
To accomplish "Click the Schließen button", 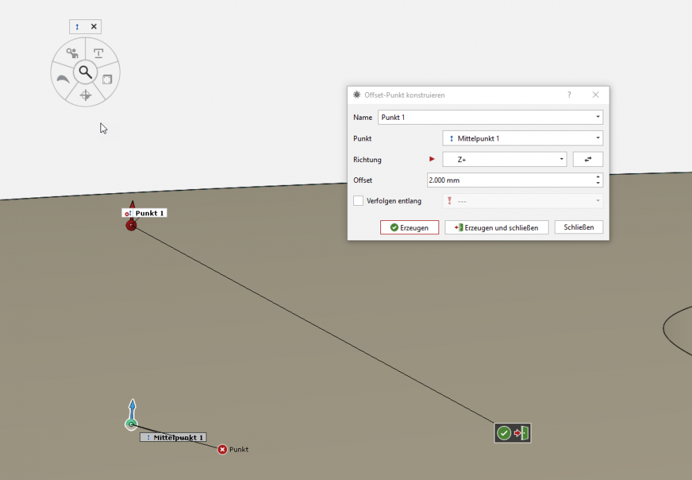I will click(x=578, y=227).
